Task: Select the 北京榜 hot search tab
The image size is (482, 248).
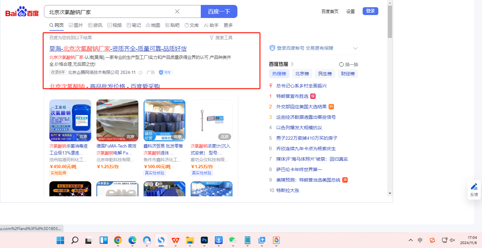Action: (302, 74)
